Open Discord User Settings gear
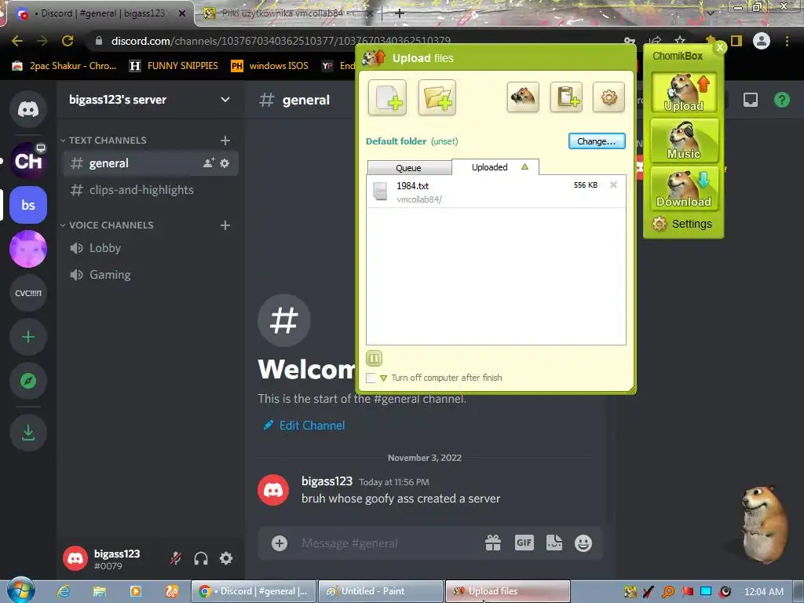 coord(226,558)
